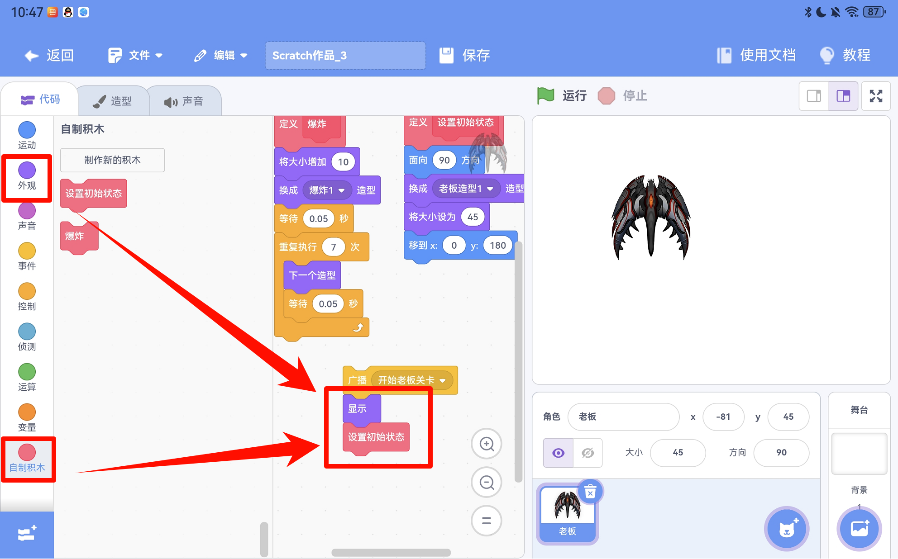Show sprite using the eye toggle
898x559 pixels.
tap(559, 453)
